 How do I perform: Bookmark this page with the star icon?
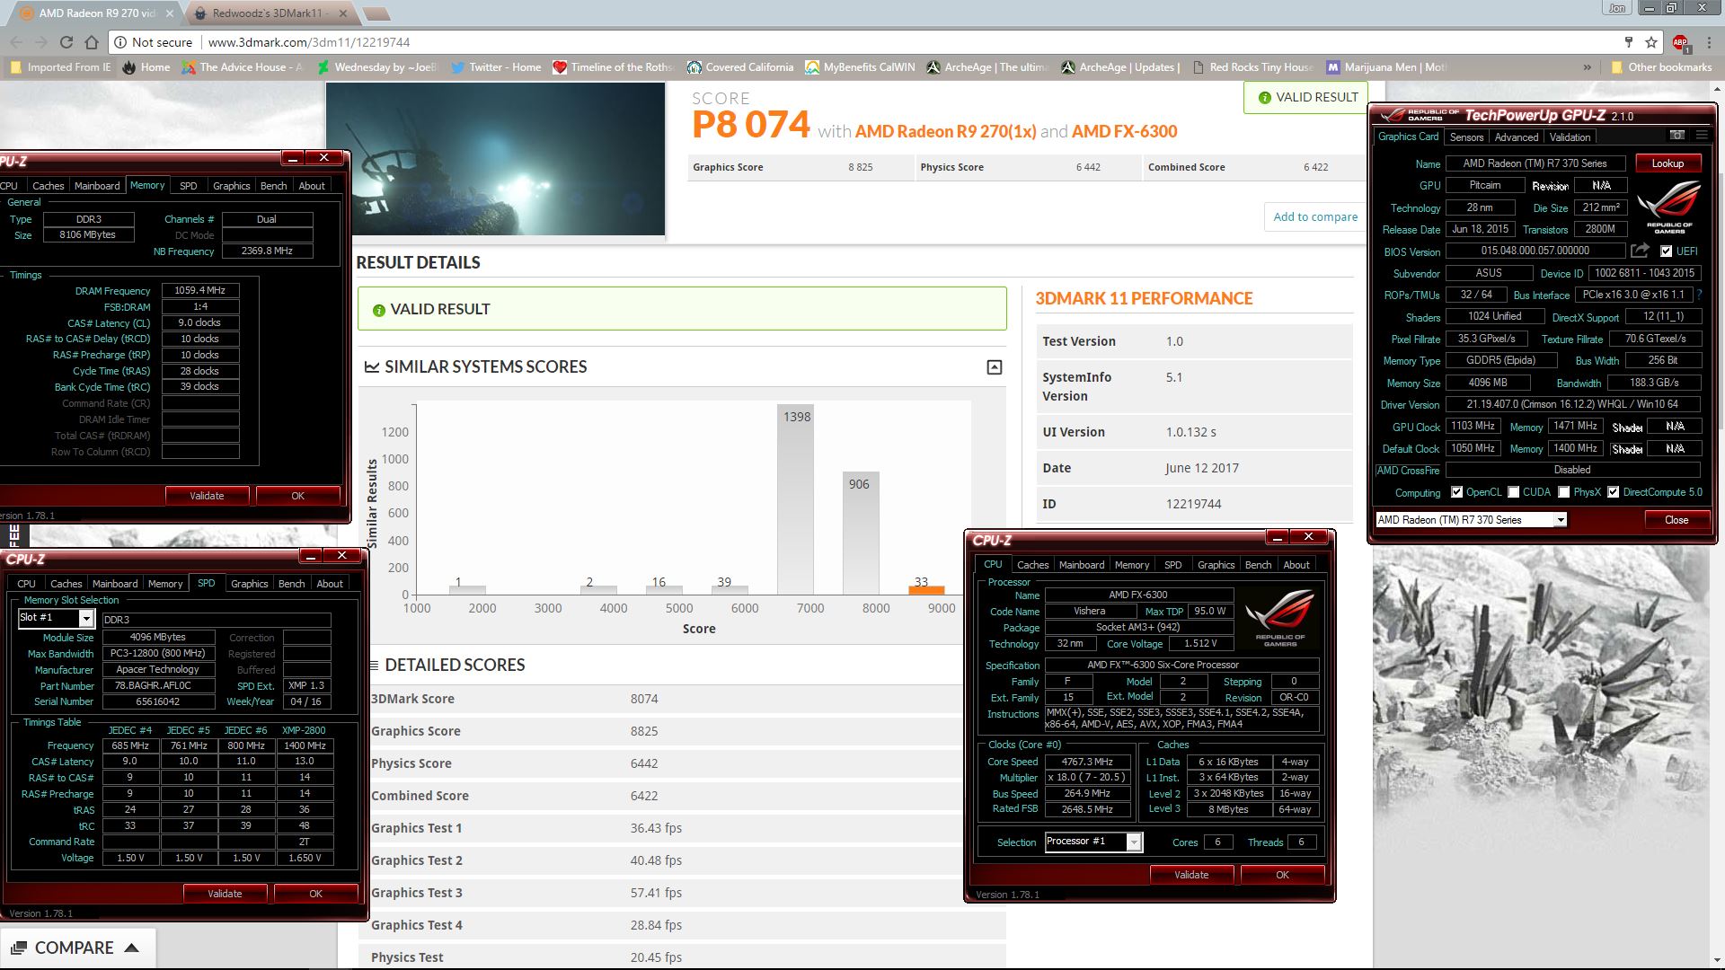pyautogui.click(x=1651, y=42)
